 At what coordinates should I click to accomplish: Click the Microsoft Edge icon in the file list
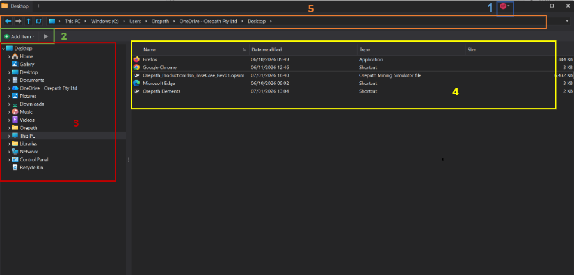point(136,83)
